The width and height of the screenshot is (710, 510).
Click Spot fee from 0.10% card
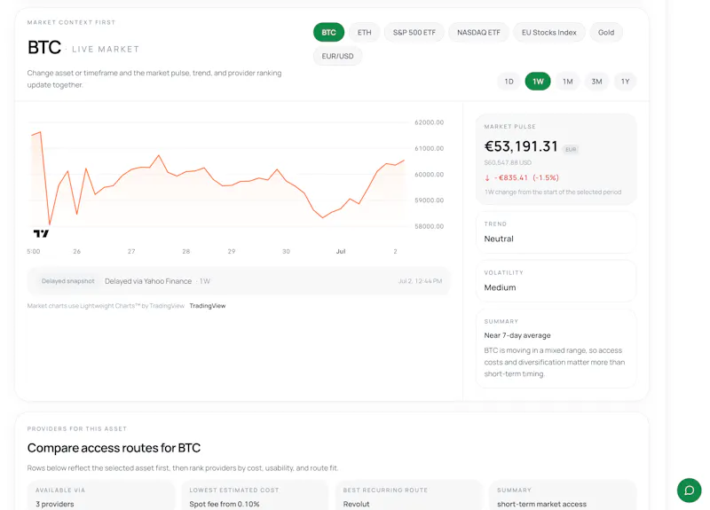pos(255,496)
